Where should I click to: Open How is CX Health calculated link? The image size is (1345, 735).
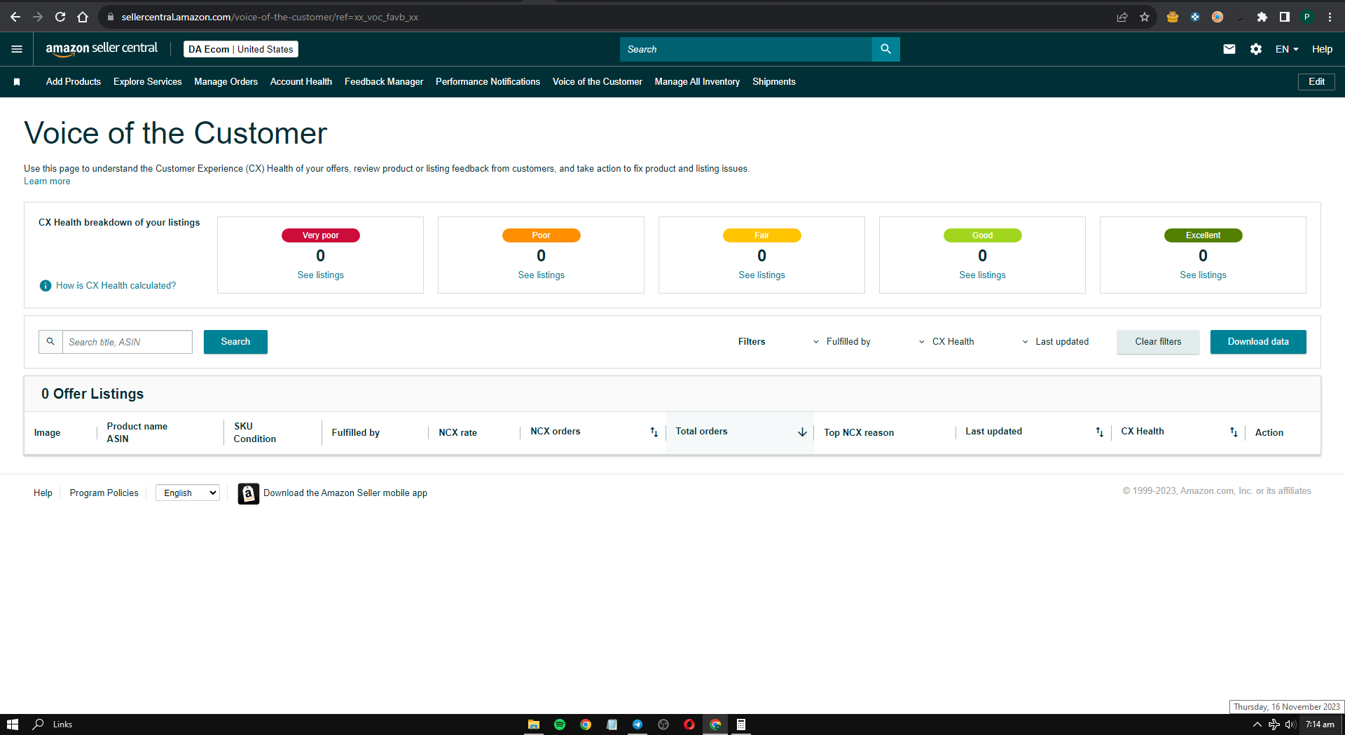click(116, 286)
